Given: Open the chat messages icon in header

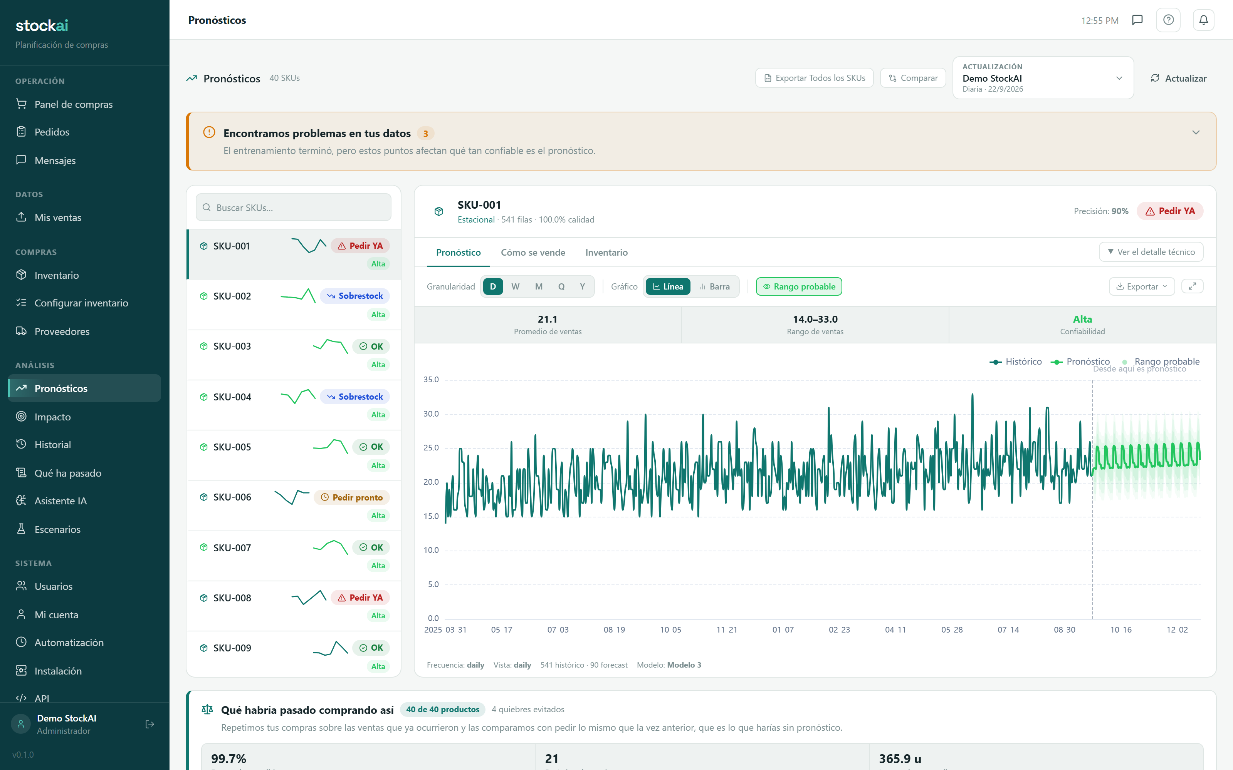Looking at the screenshot, I should (1137, 20).
